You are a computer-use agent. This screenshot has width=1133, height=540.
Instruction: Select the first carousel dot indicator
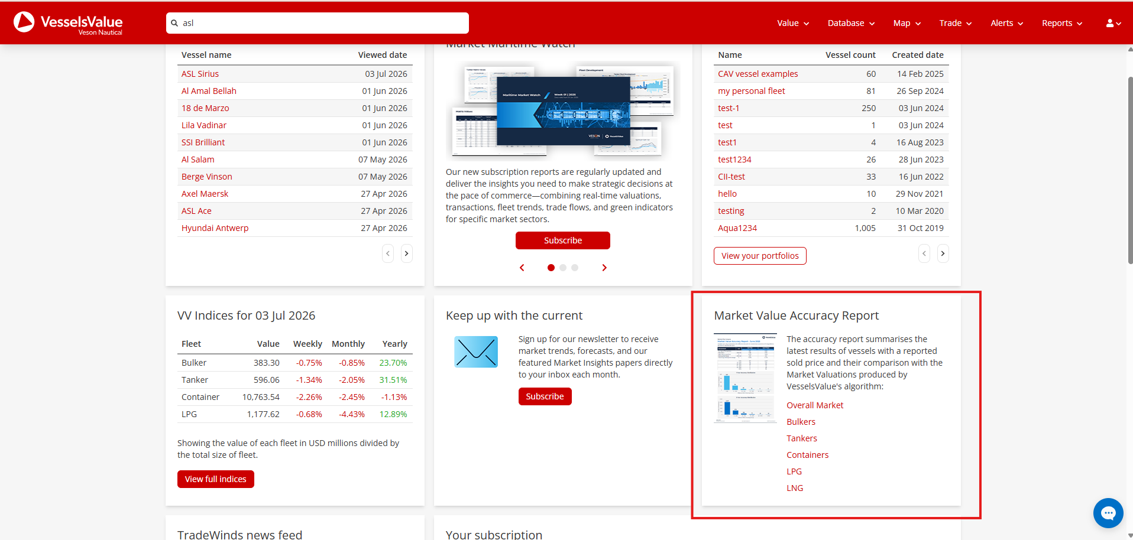coord(551,268)
